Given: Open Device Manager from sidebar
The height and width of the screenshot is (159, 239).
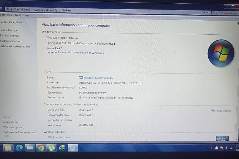Looking at the screenshot, I should click(9, 30).
